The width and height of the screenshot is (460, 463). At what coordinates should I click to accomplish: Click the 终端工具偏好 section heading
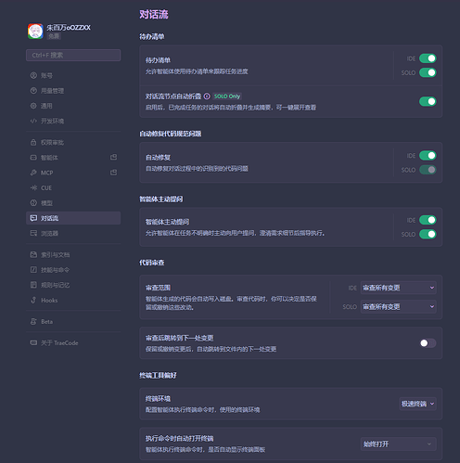(x=158, y=375)
